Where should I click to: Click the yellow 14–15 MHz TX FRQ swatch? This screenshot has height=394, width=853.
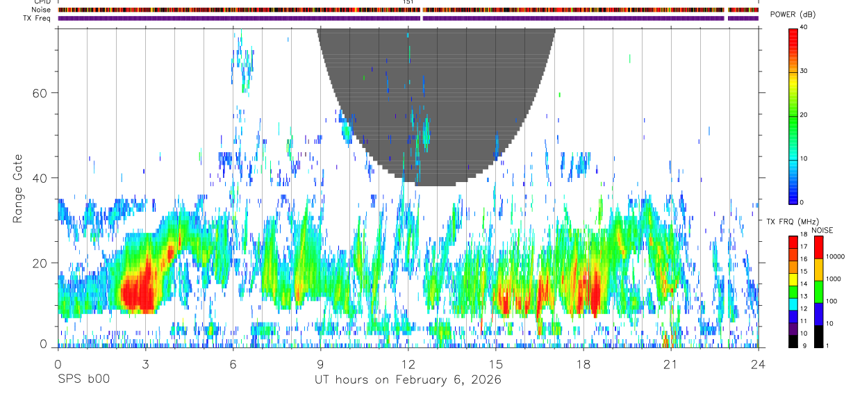[793, 279]
